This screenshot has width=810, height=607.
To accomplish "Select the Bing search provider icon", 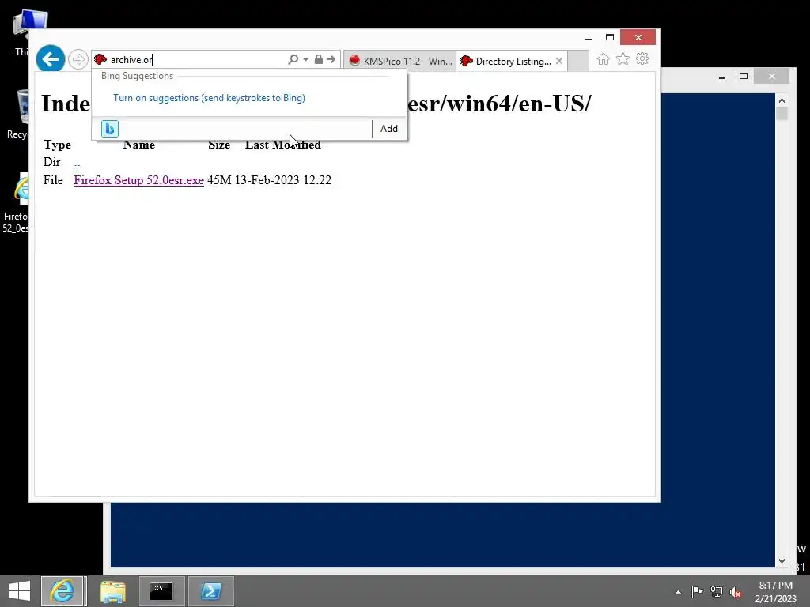I will [x=109, y=129].
